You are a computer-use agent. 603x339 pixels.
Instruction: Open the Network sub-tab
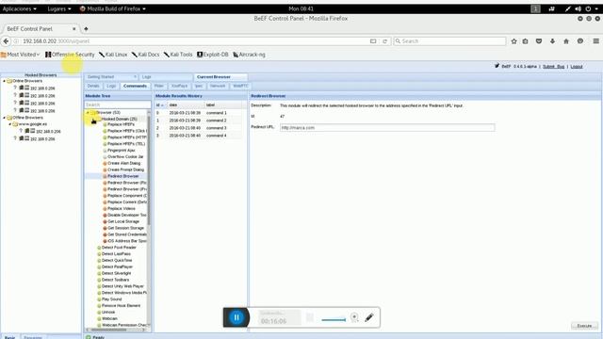218,86
